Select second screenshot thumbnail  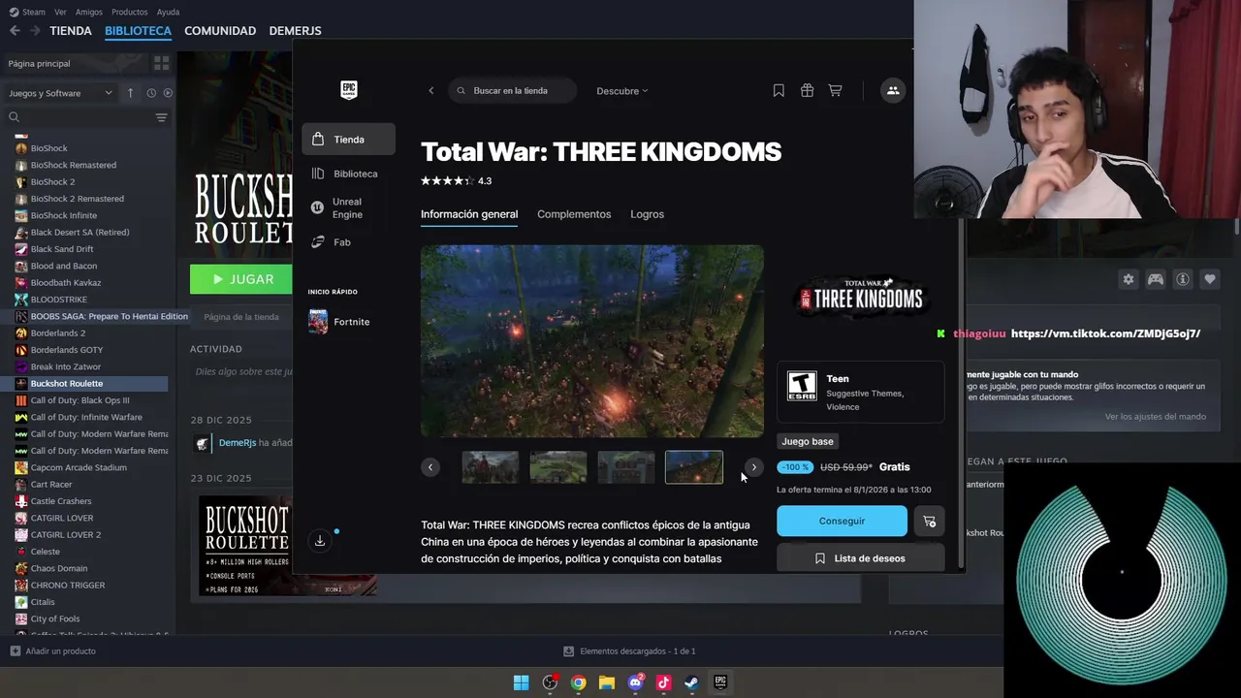[x=557, y=467]
